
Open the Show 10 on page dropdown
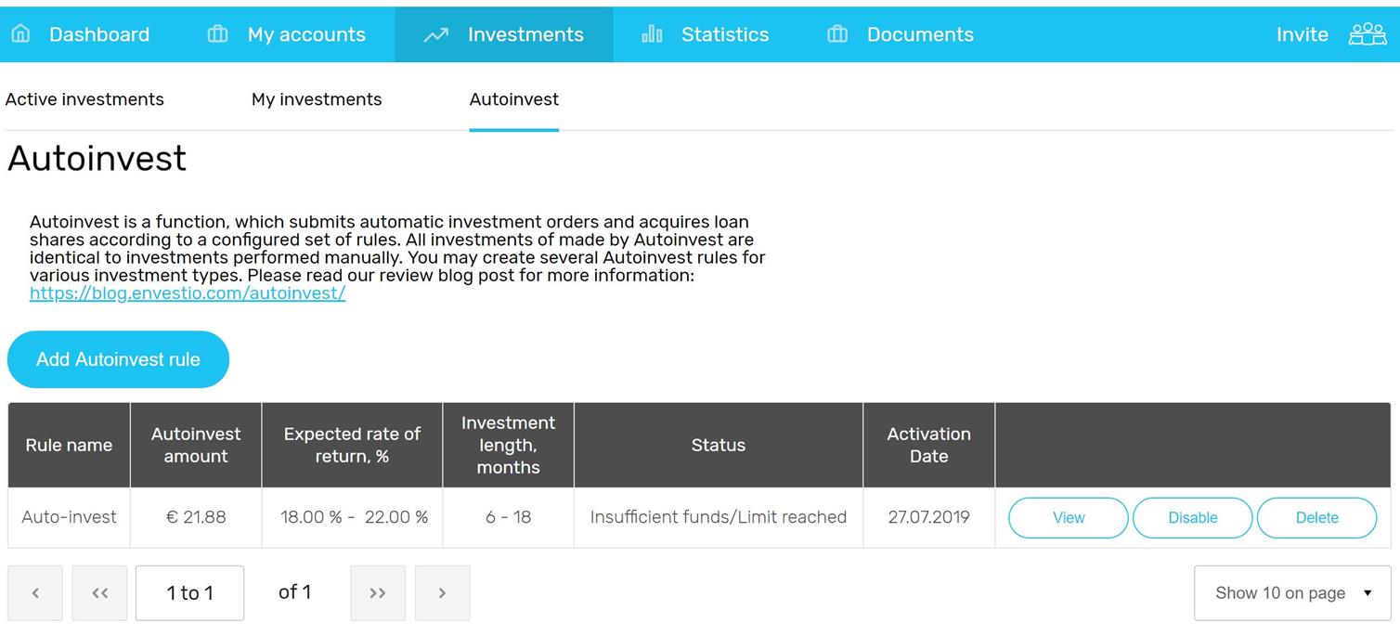(1291, 592)
